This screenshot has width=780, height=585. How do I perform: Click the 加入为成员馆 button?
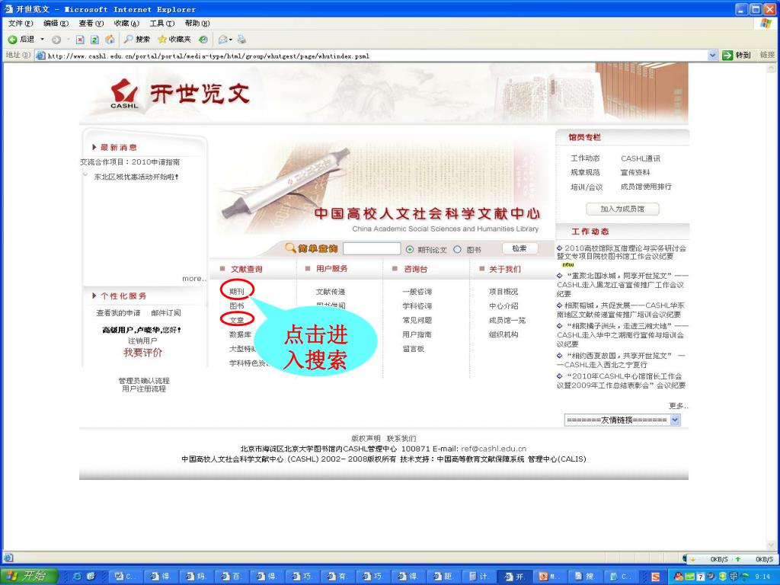[622, 209]
